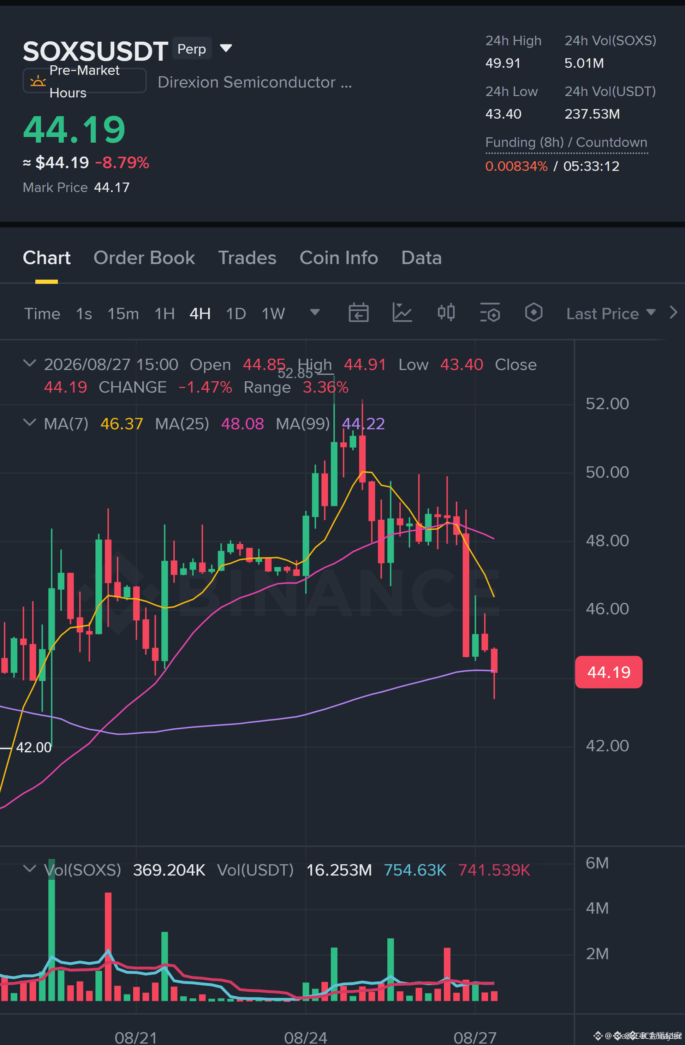Screen dimensions: 685x1045
Task: Tap the right arrow beside Last Price
Action: (674, 313)
